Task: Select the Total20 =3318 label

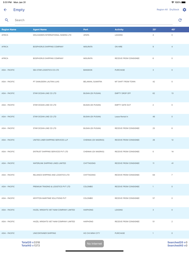Action: [x=31, y=242]
